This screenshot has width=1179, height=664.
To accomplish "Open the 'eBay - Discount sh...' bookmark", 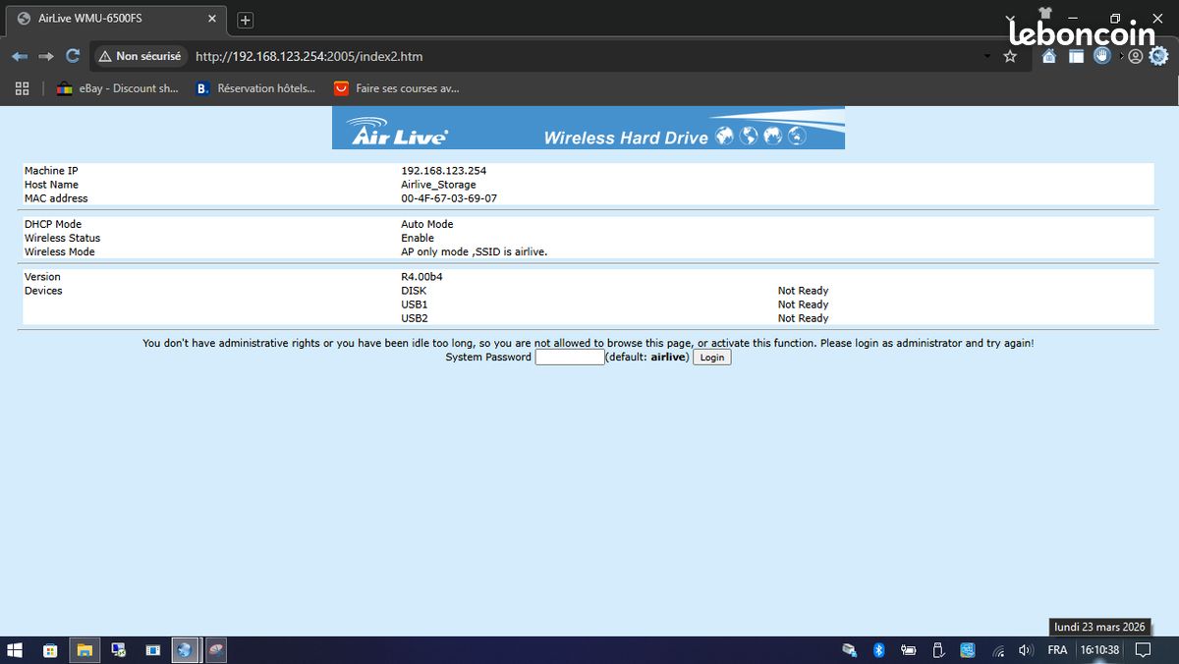I will [117, 88].
